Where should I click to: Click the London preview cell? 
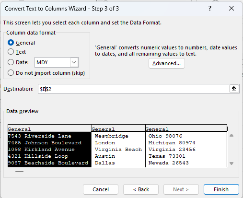pyautogui.click(x=105, y=143)
